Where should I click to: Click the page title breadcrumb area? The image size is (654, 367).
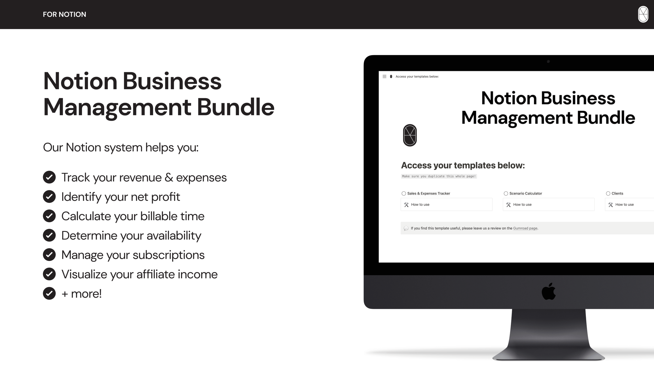click(417, 76)
